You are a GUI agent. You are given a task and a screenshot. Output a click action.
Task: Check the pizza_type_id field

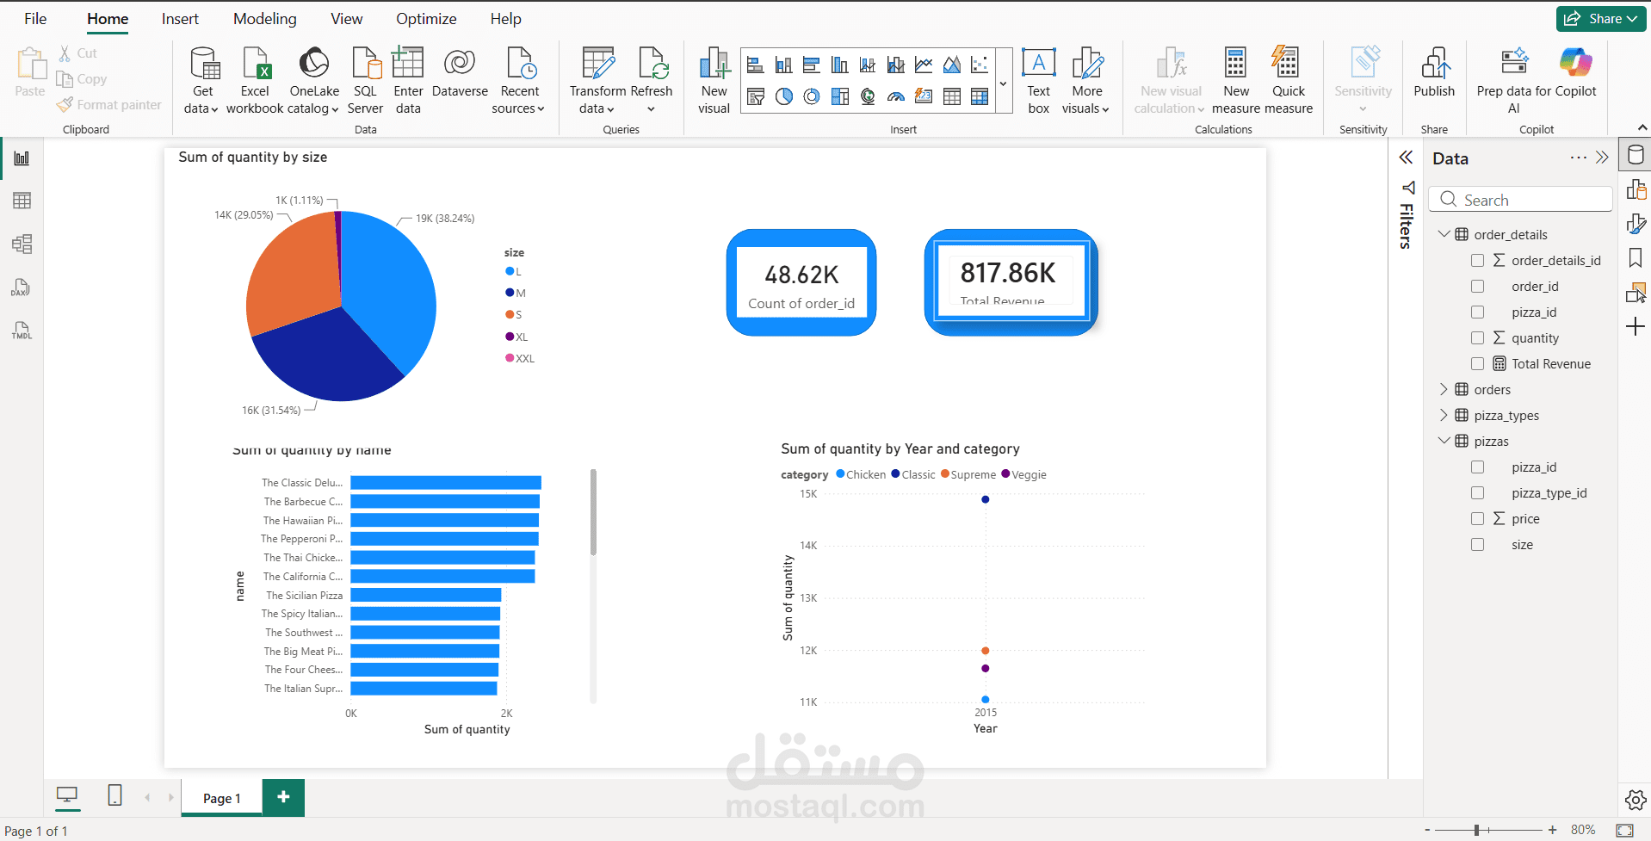coord(1477,493)
